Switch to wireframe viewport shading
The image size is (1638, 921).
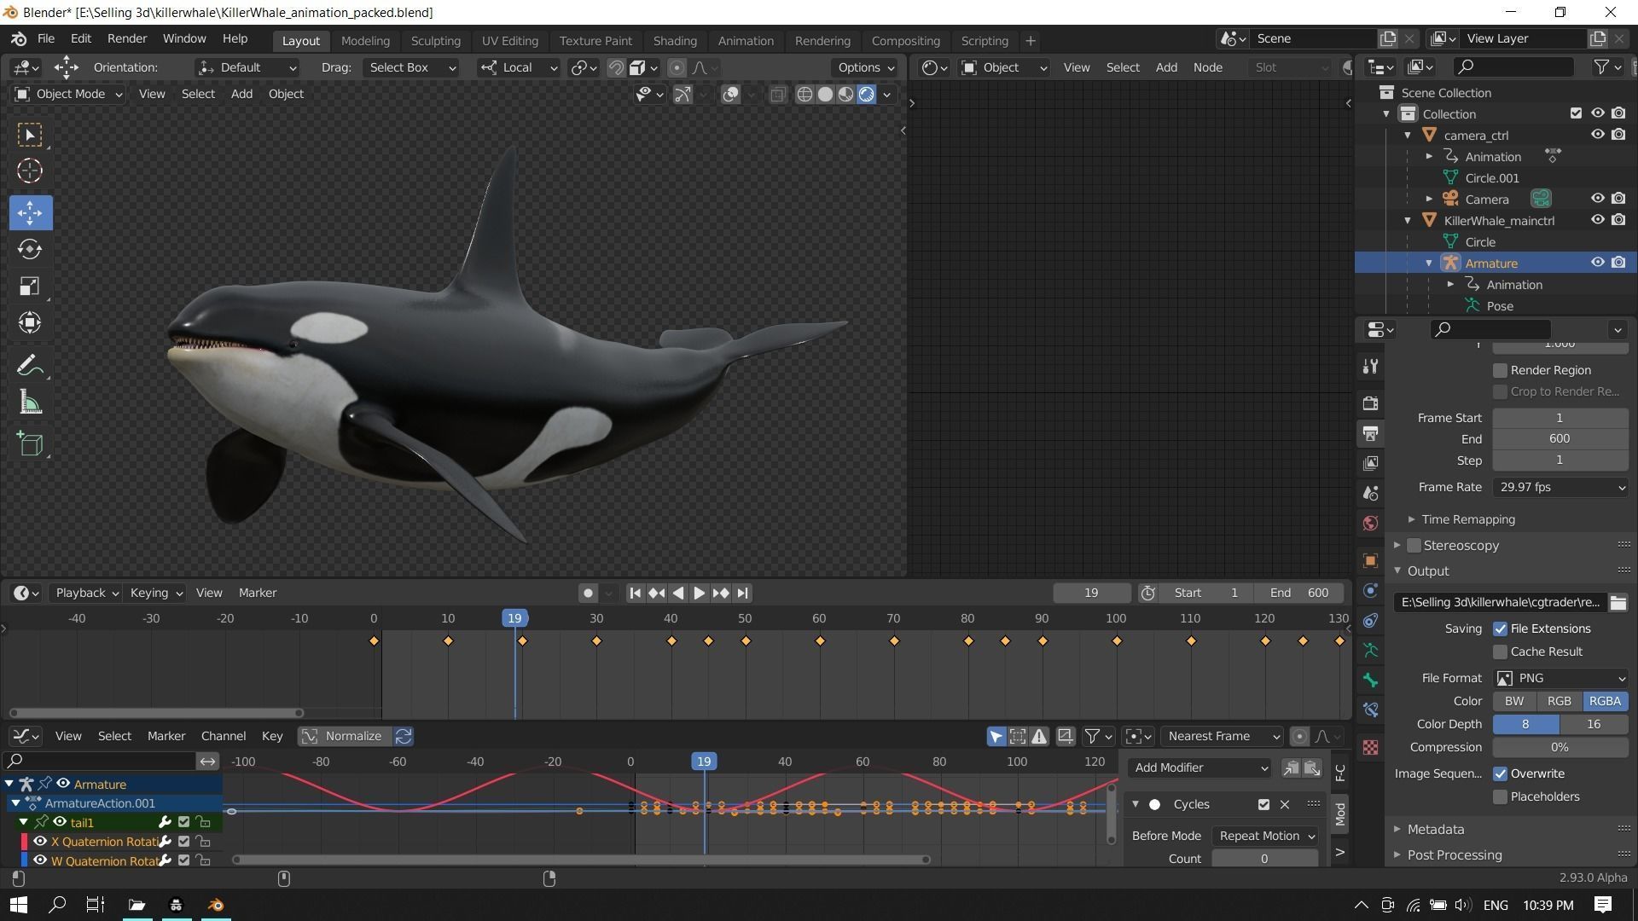point(804,94)
